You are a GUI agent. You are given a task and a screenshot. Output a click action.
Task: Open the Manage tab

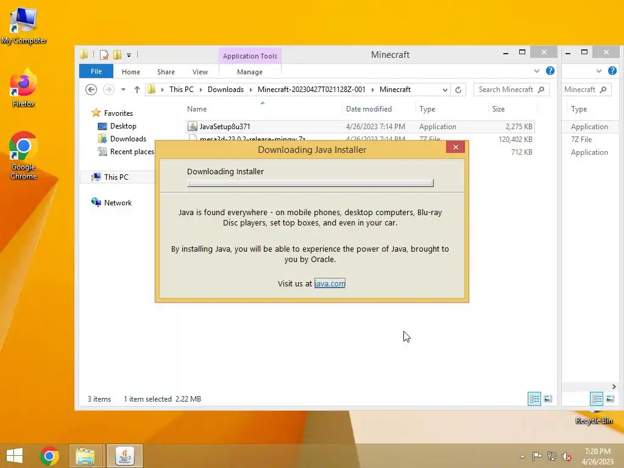(249, 72)
